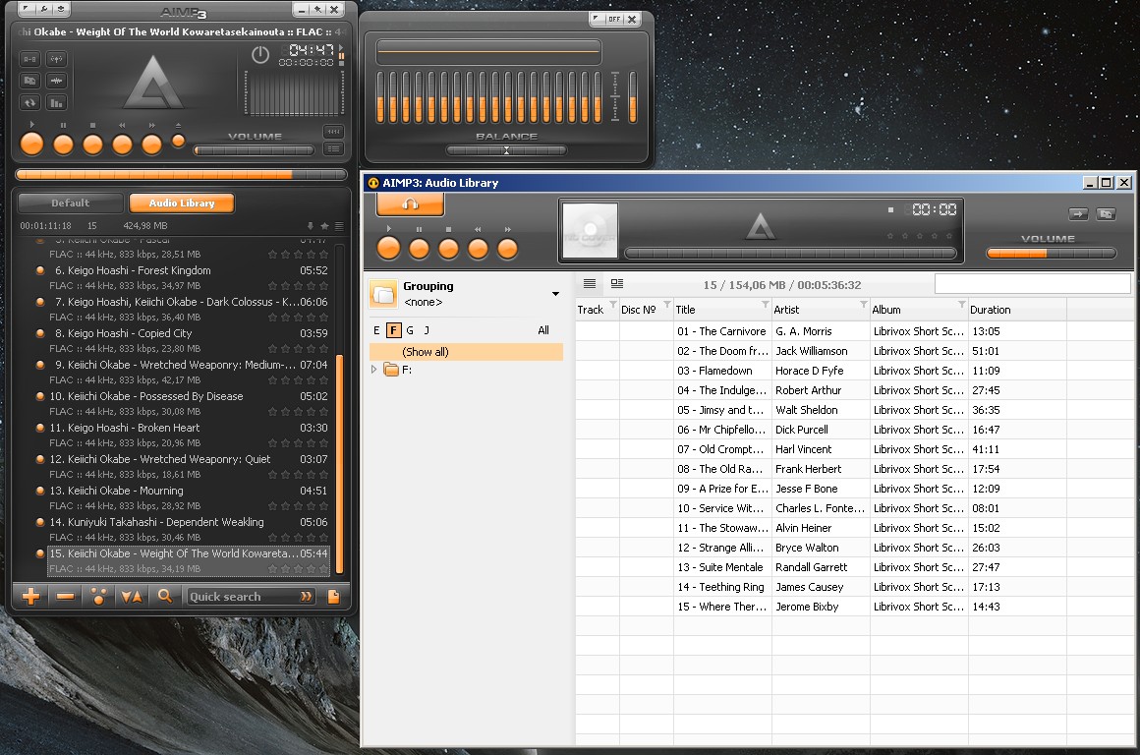This screenshot has width=1140, height=755.
Task: Click the Quick search field in playlist
Action: pos(243,597)
